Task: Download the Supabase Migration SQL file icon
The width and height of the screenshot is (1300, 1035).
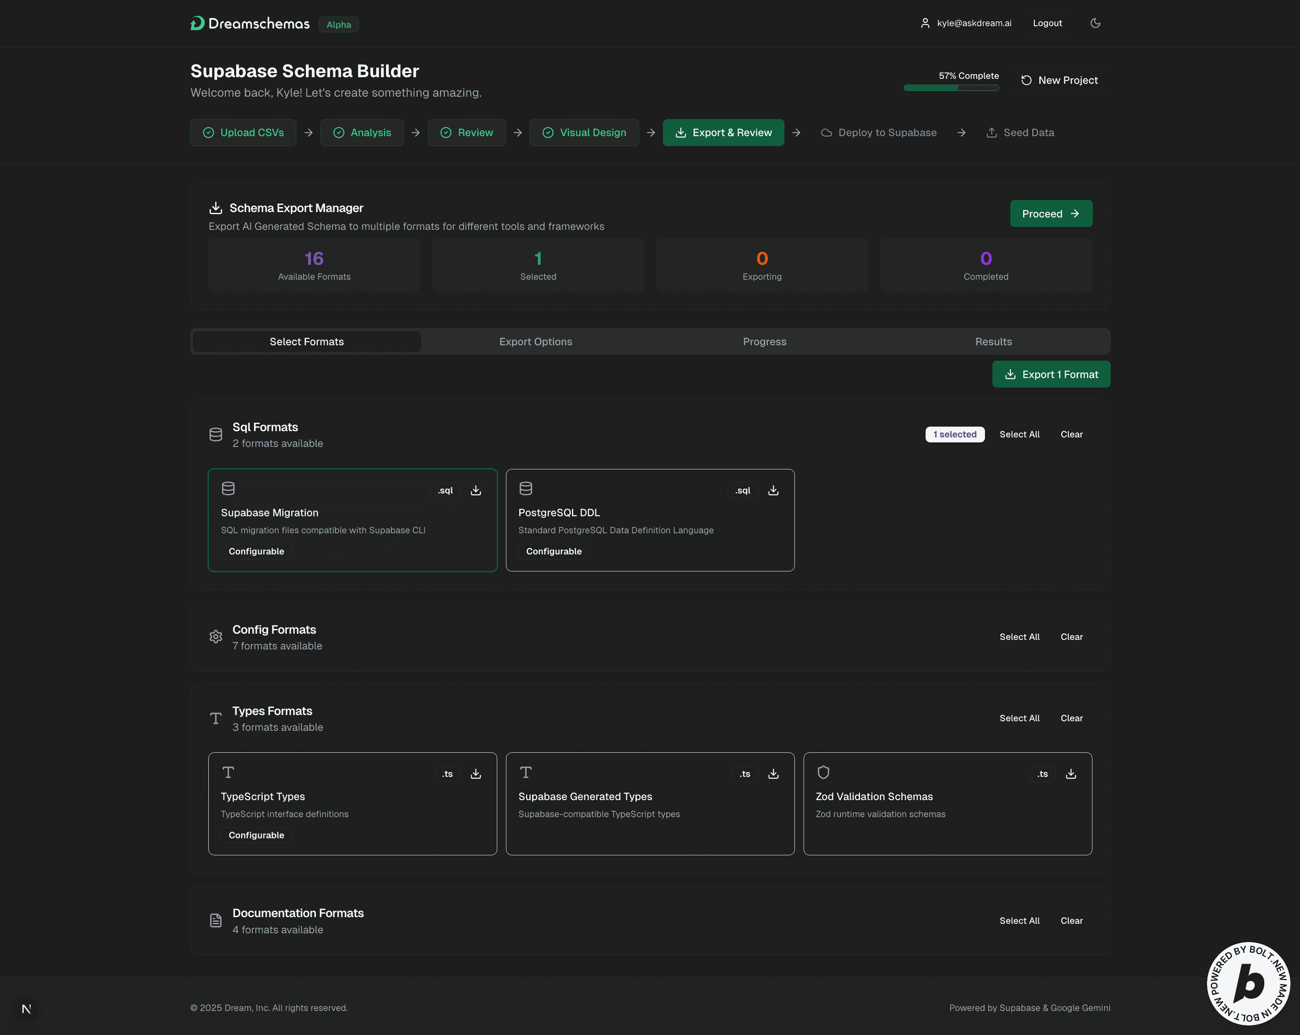Action: pyautogui.click(x=476, y=490)
